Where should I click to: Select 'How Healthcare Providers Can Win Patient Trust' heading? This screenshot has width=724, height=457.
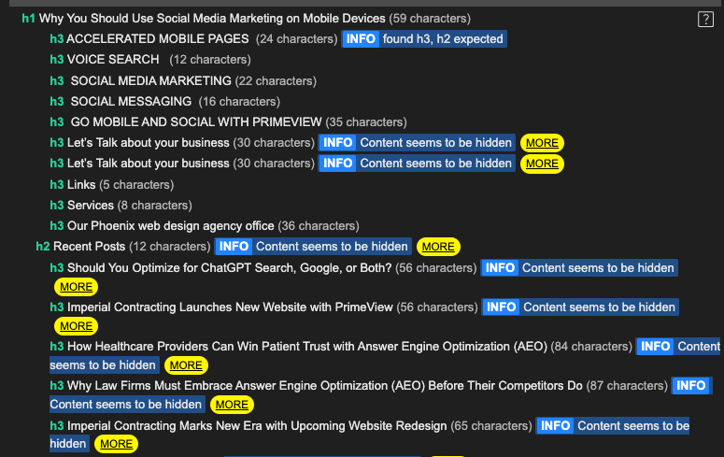tap(307, 347)
